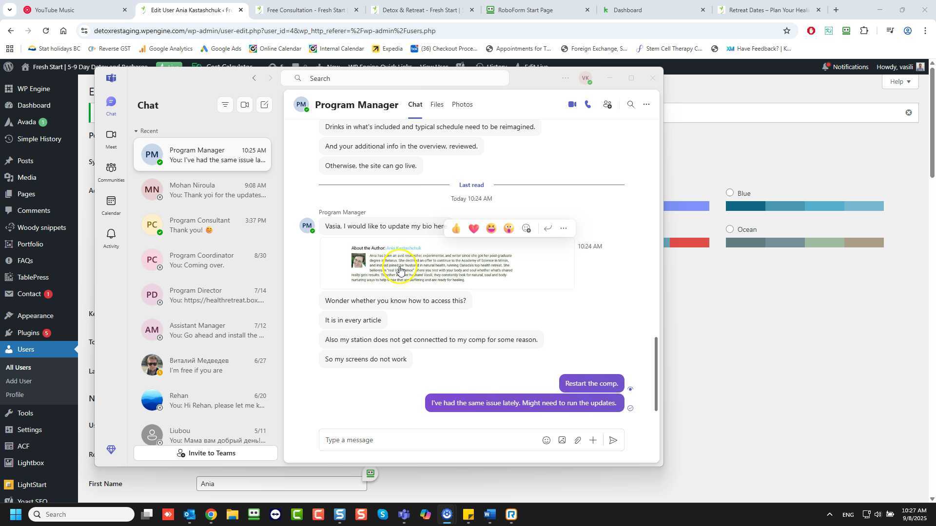This screenshot has width=936, height=526.
Task: Start an audio call in Teams chat
Action: (588, 105)
